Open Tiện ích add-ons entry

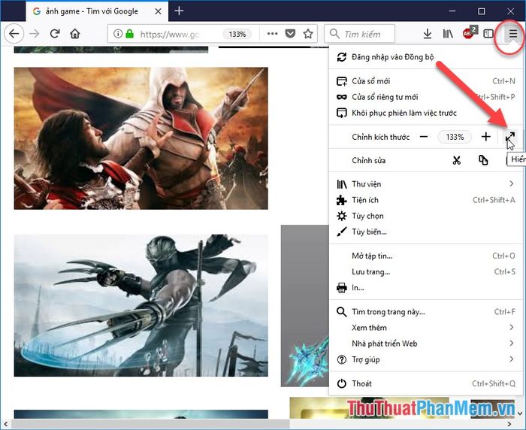tap(426, 200)
